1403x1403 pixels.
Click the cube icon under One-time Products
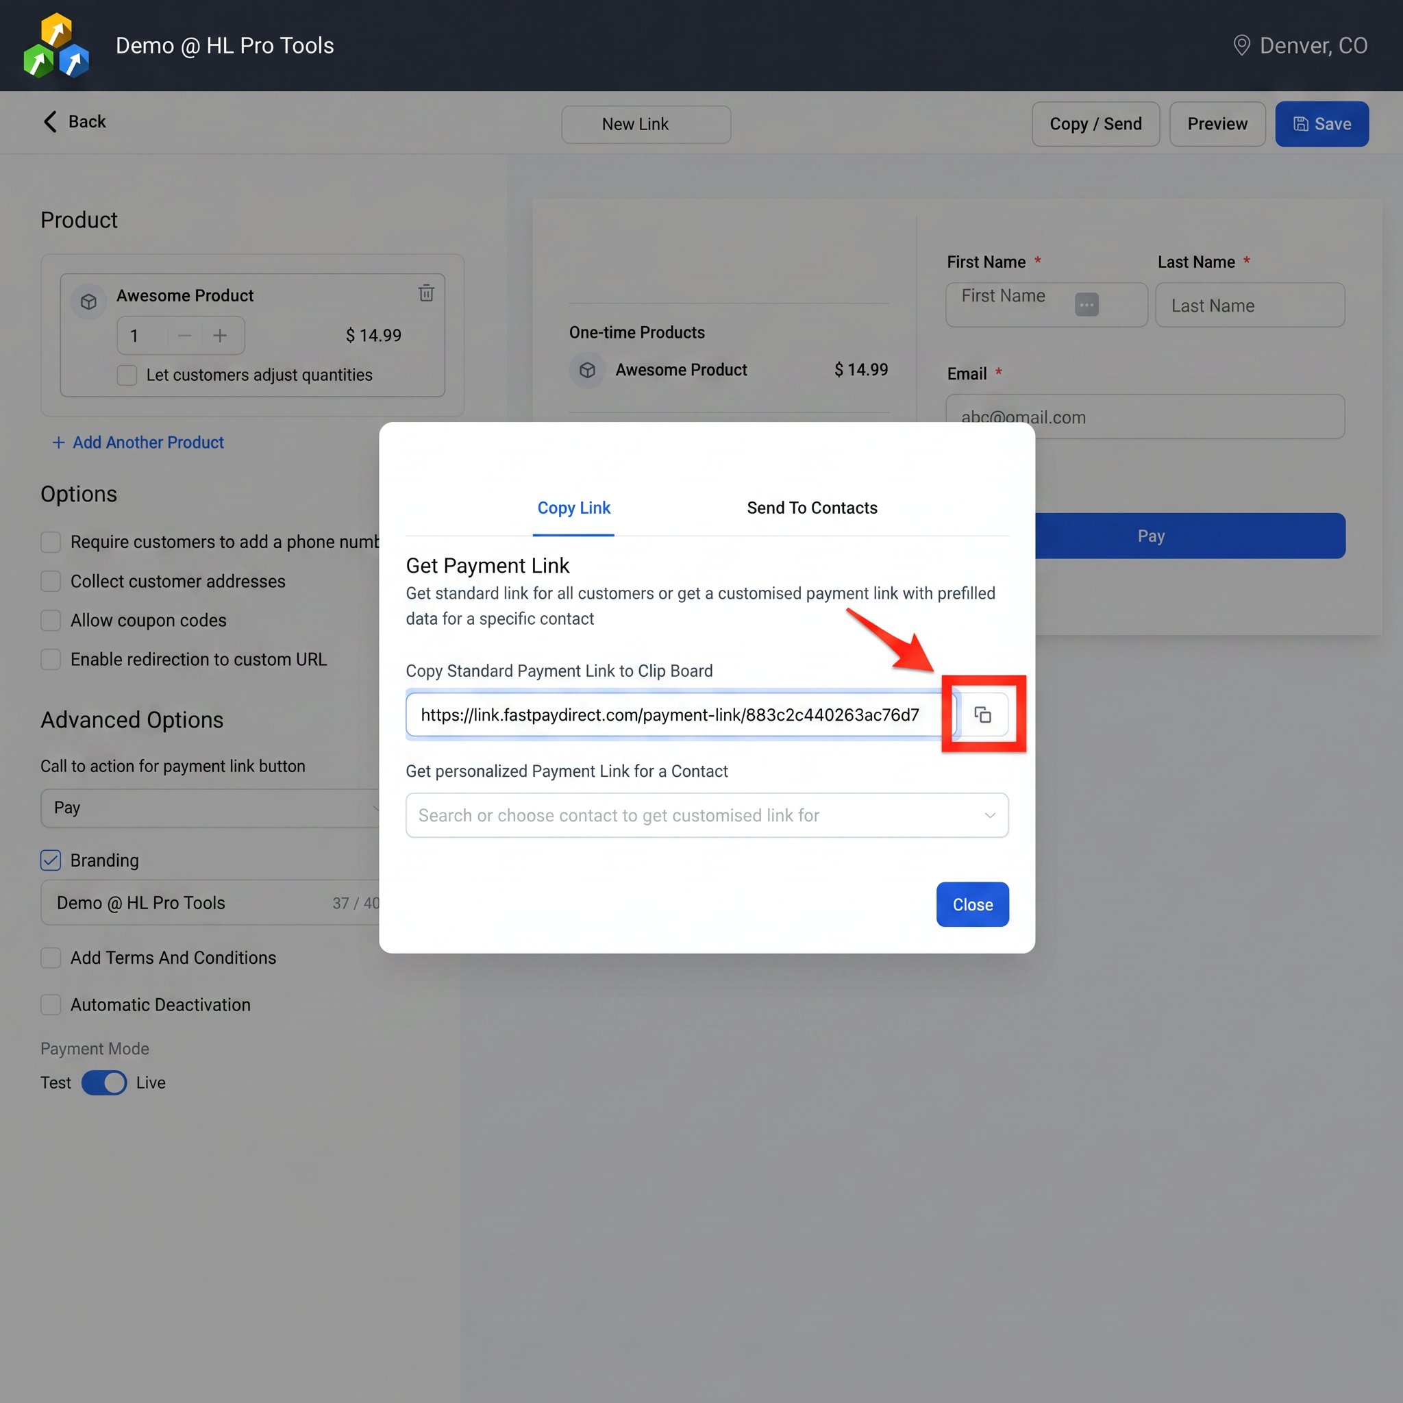pyautogui.click(x=588, y=371)
